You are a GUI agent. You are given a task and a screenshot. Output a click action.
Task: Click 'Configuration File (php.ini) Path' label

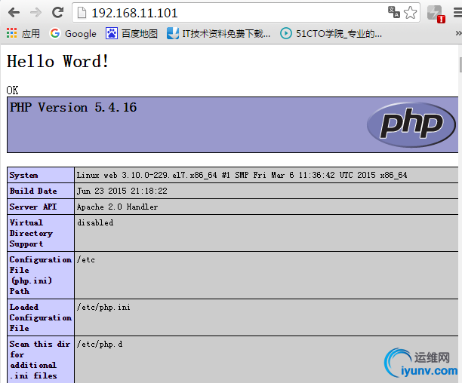coord(40,275)
